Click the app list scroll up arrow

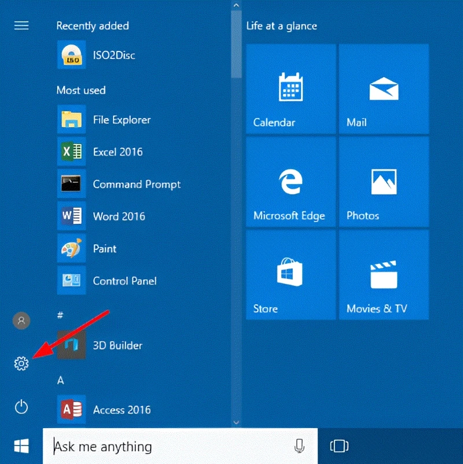pos(236,5)
